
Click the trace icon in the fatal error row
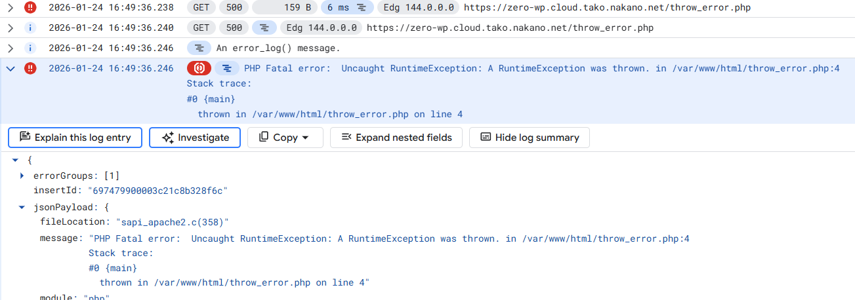click(x=226, y=68)
